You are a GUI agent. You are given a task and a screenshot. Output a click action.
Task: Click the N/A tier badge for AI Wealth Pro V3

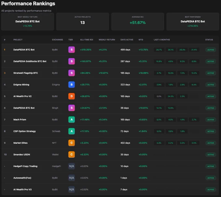click(x=71, y=190)
